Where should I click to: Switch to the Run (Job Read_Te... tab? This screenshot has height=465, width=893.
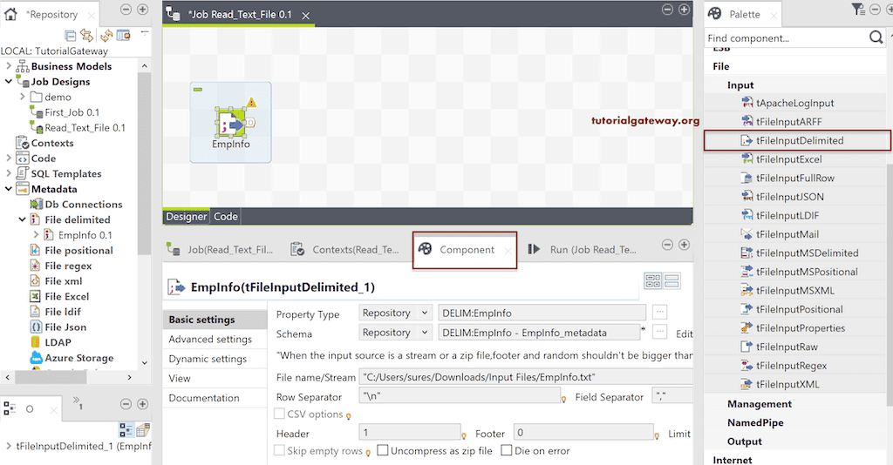click(x=582, y=250)
